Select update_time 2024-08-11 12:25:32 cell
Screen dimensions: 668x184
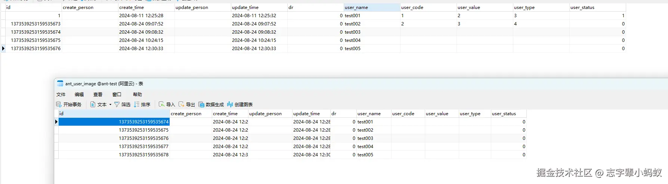tap(259, 16)
